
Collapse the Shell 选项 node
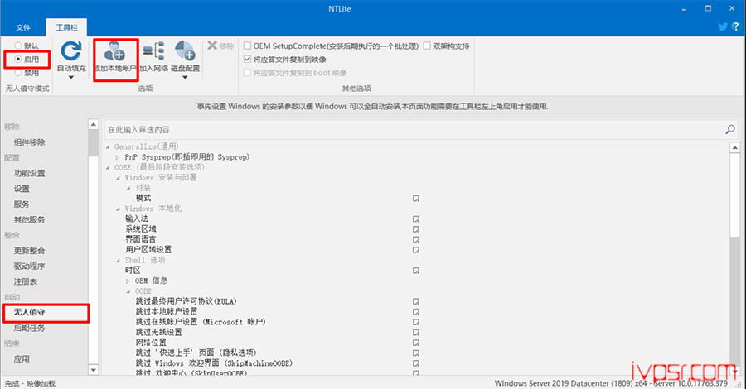[118, 260]
